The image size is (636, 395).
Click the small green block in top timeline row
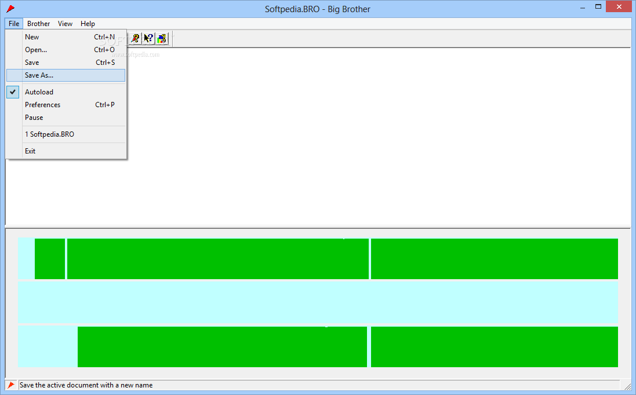[x=50, y=259]
